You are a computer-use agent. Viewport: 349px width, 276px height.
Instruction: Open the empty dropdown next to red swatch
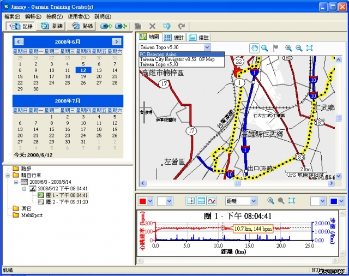(165, 201)
